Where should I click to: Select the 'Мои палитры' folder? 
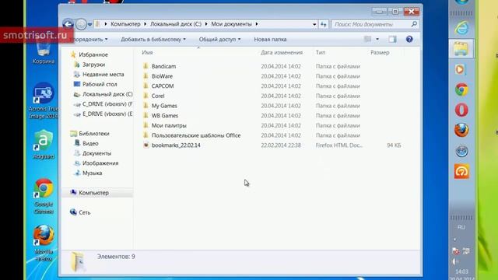click(x=169, y=125)
